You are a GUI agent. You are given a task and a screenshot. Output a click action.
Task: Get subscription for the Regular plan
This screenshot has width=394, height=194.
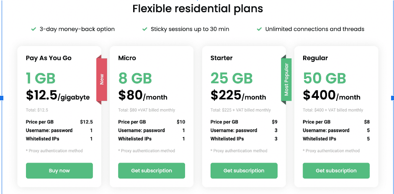point(336,171)
